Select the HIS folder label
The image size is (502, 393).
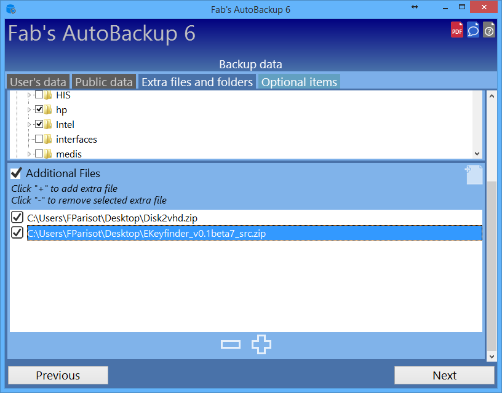pos(63,95)
